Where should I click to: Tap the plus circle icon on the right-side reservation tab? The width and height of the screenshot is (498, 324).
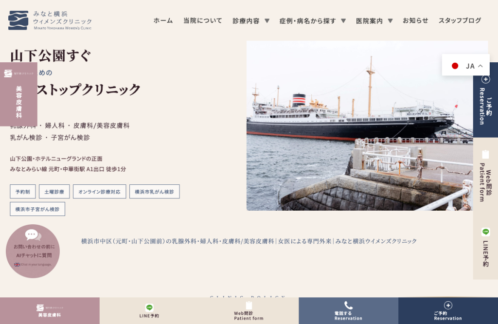point(486,79)
